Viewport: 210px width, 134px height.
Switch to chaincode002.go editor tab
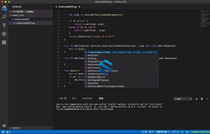68,7
